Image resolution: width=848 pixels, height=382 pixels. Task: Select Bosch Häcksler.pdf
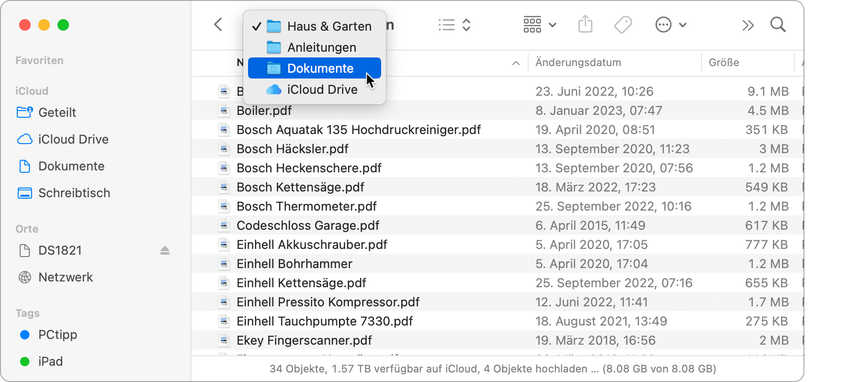pyautogui.click(x=293, y=149)
